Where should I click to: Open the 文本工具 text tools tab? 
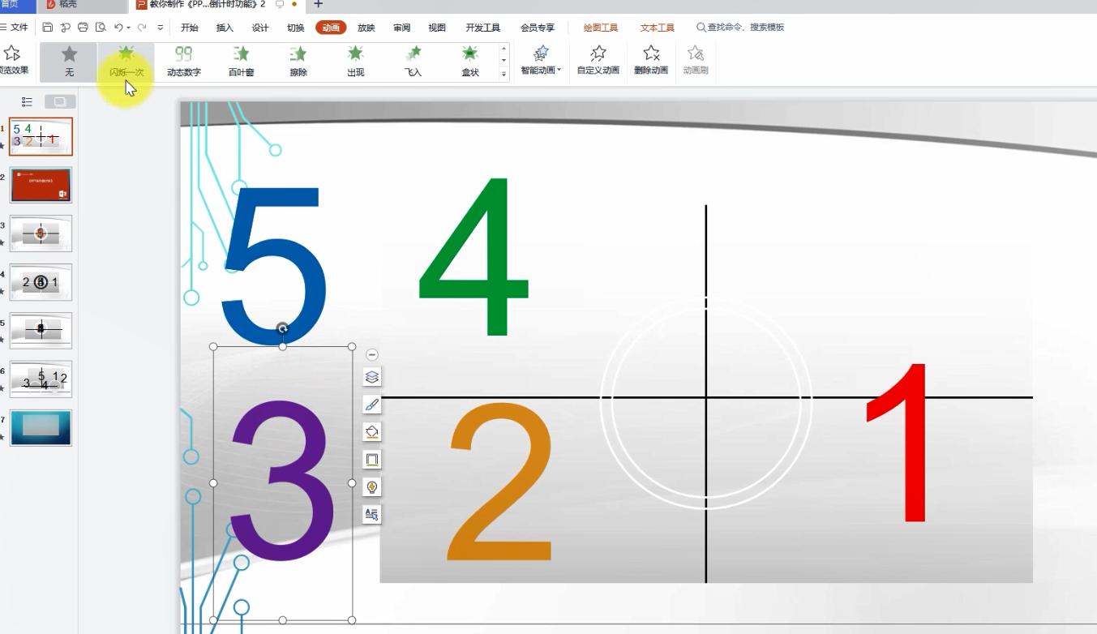[658, 28]
